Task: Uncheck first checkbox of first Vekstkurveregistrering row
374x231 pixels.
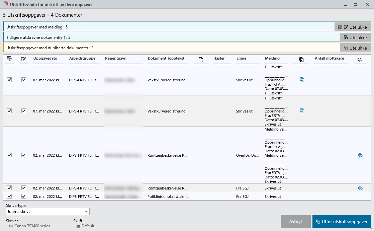Action: [x=9, y=80]
